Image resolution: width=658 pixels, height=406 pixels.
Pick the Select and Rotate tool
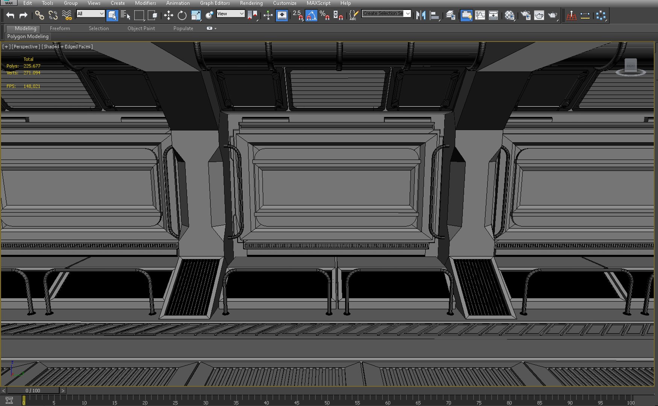[182, 15]
